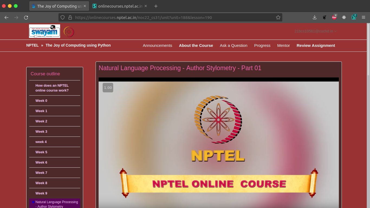Expand Week 2 in course outline
Viewport: 370px width, 208px height.
[x=55, y=121]
